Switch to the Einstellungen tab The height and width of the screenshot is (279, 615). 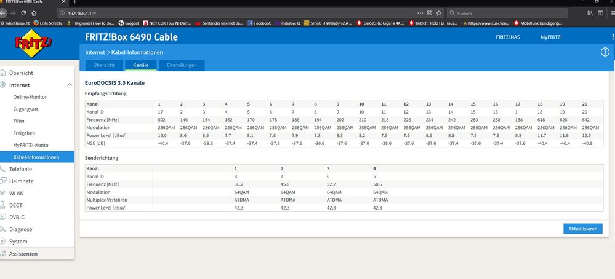coord(182,65)
